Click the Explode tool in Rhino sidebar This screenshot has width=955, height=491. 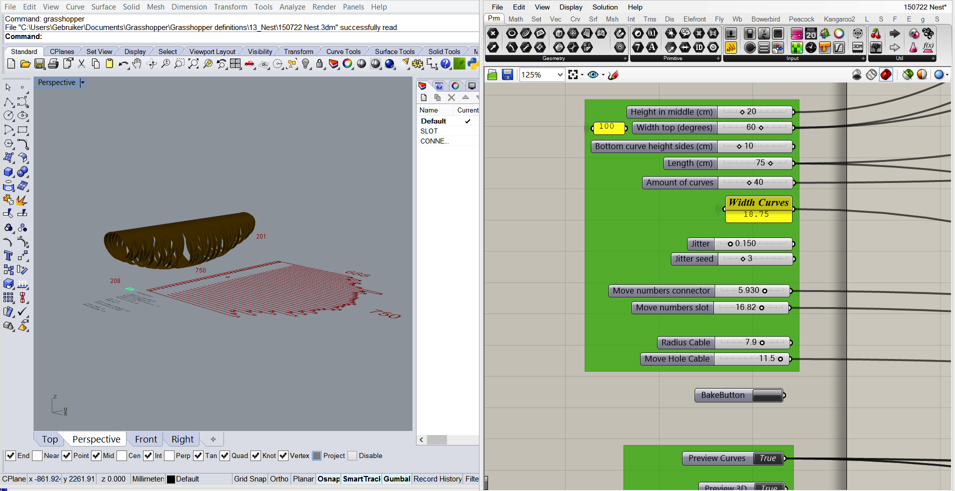(x=22, y=200)
